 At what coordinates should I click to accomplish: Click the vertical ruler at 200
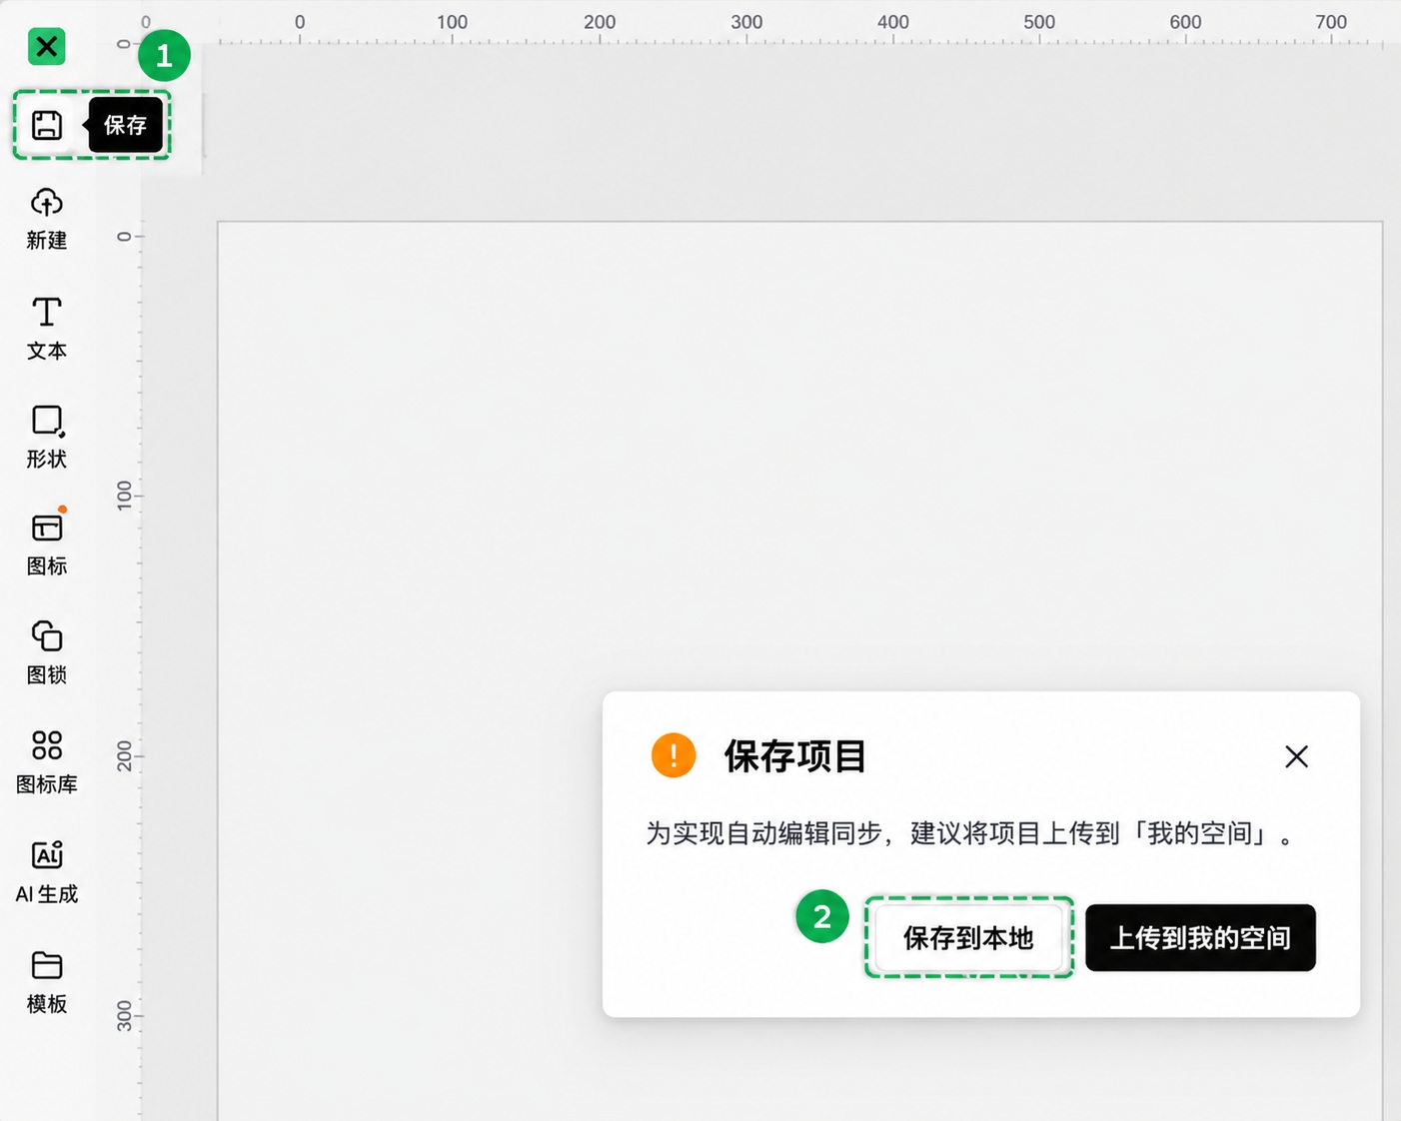124,756
